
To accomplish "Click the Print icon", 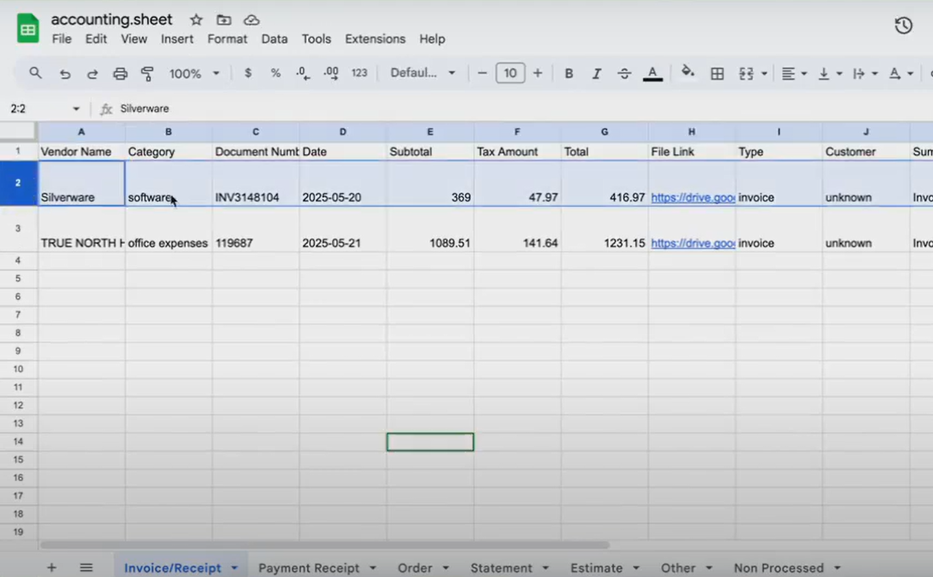I will [x=120, y=73].
